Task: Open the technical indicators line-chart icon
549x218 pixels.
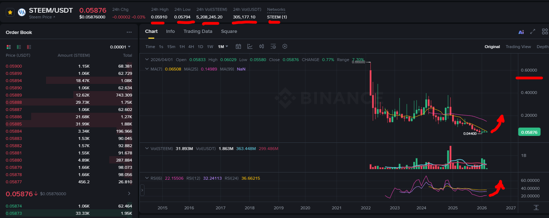Action: (250, 46)
